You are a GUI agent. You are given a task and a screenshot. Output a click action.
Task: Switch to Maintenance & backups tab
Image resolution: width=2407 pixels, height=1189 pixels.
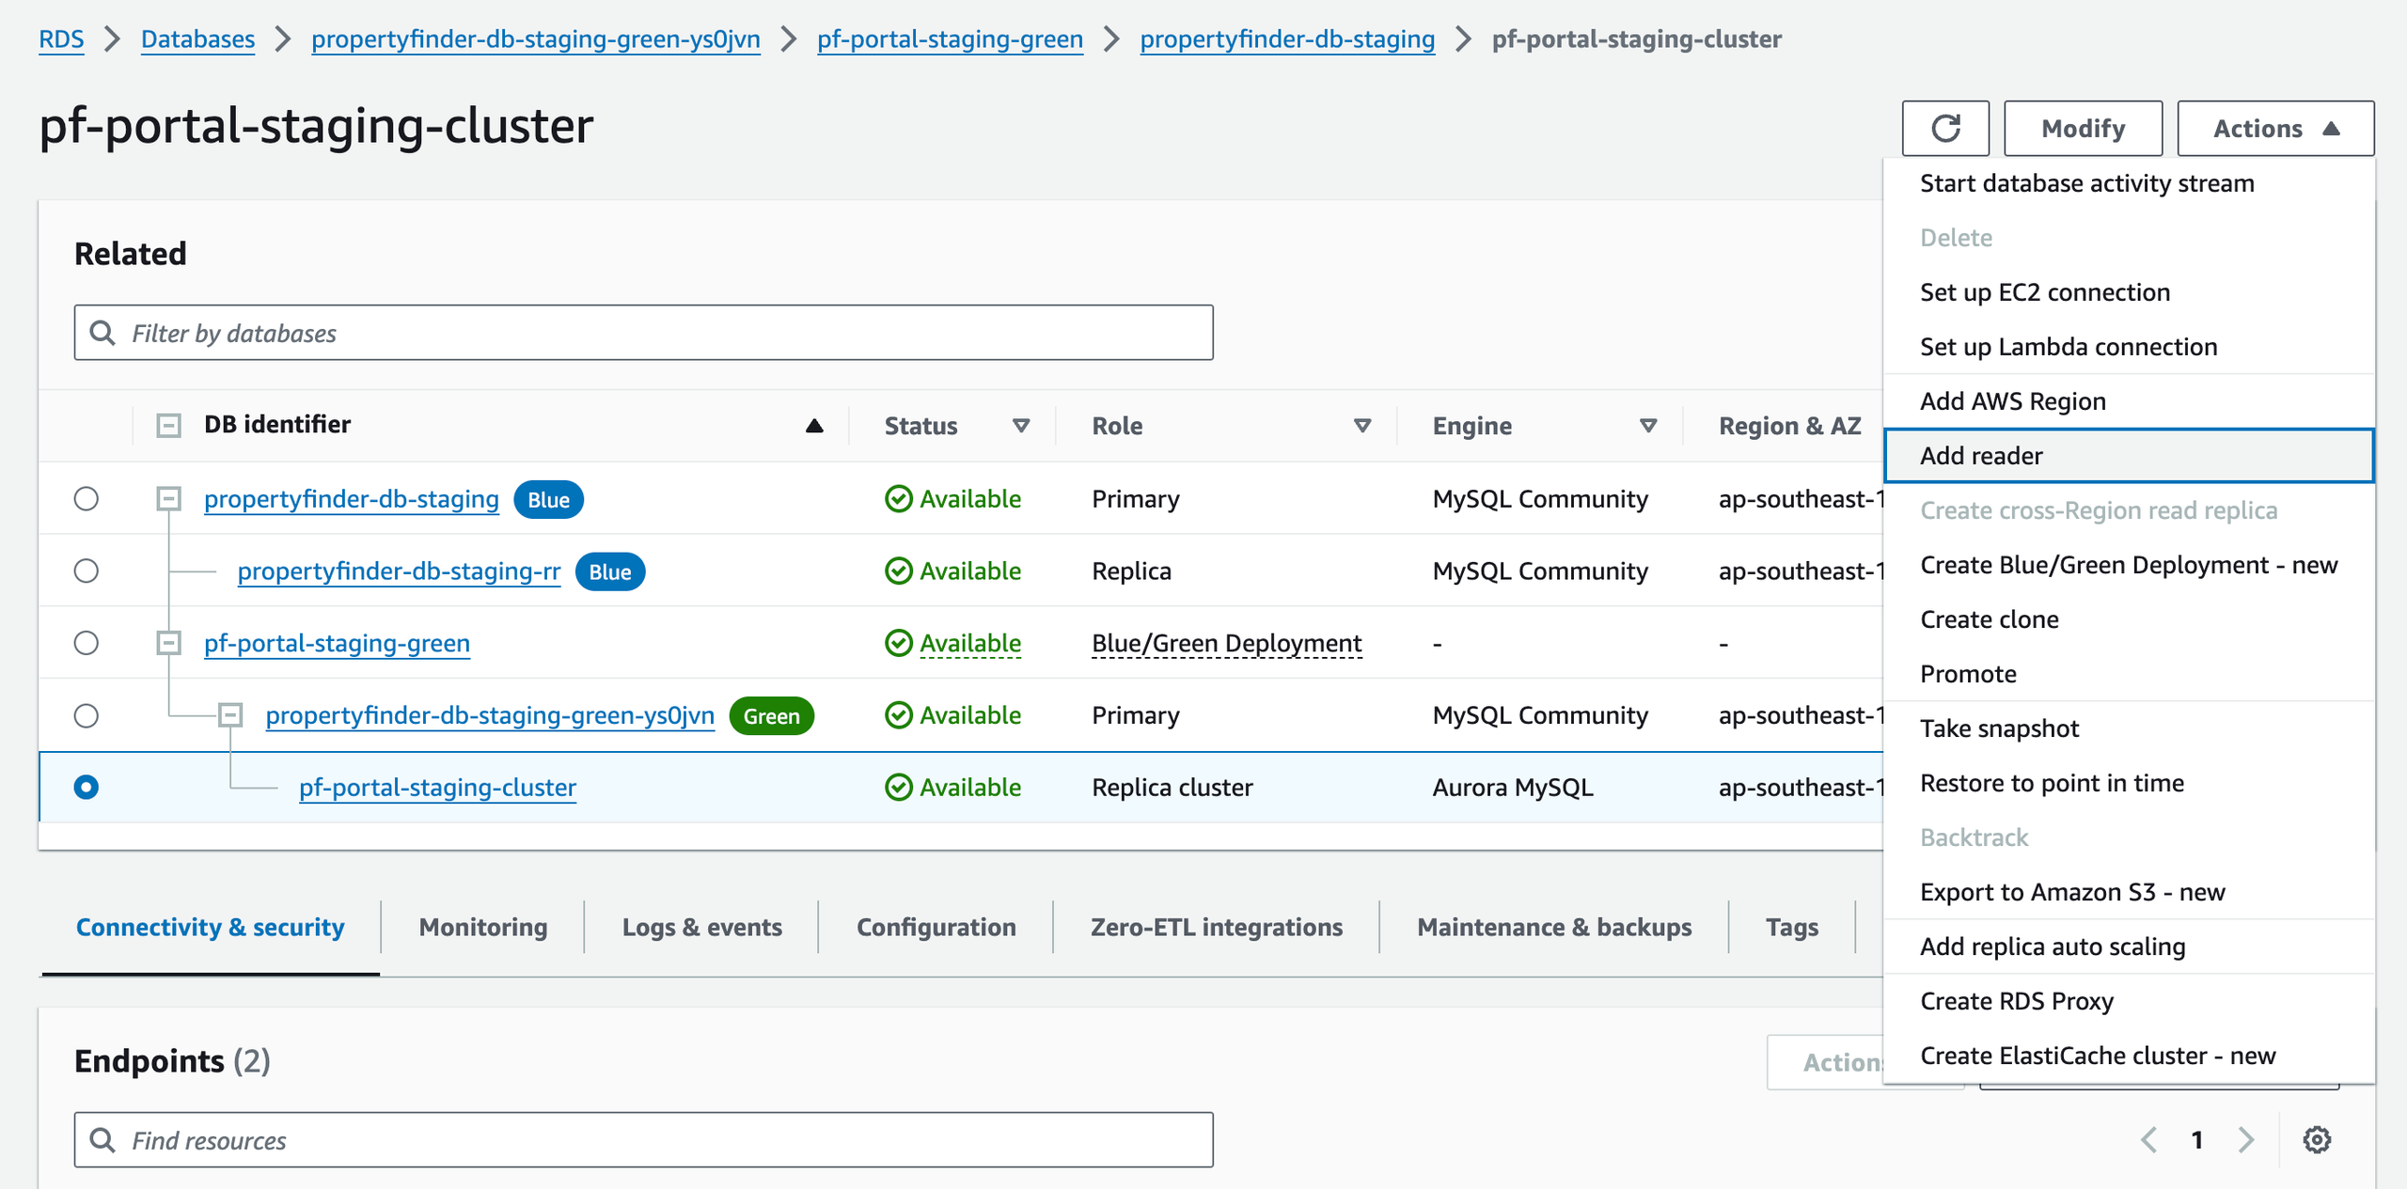pyautogui.click(x=1554, y=927)
